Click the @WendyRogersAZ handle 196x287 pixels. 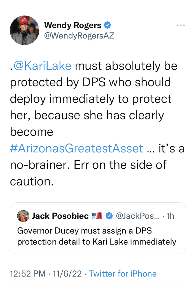(79, 36)
